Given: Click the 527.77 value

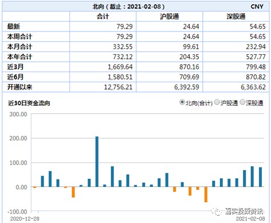Looking at the screenshot, I should (256, 57).
